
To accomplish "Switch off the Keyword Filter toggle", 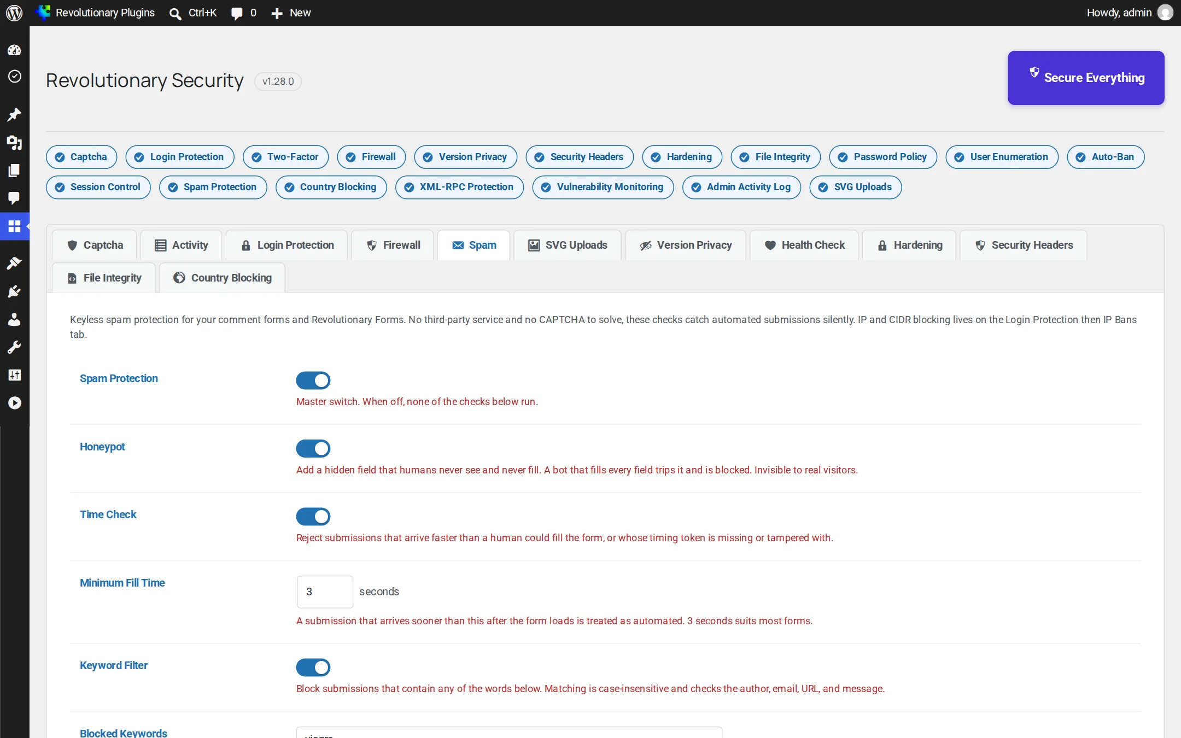I will (313, 667).
